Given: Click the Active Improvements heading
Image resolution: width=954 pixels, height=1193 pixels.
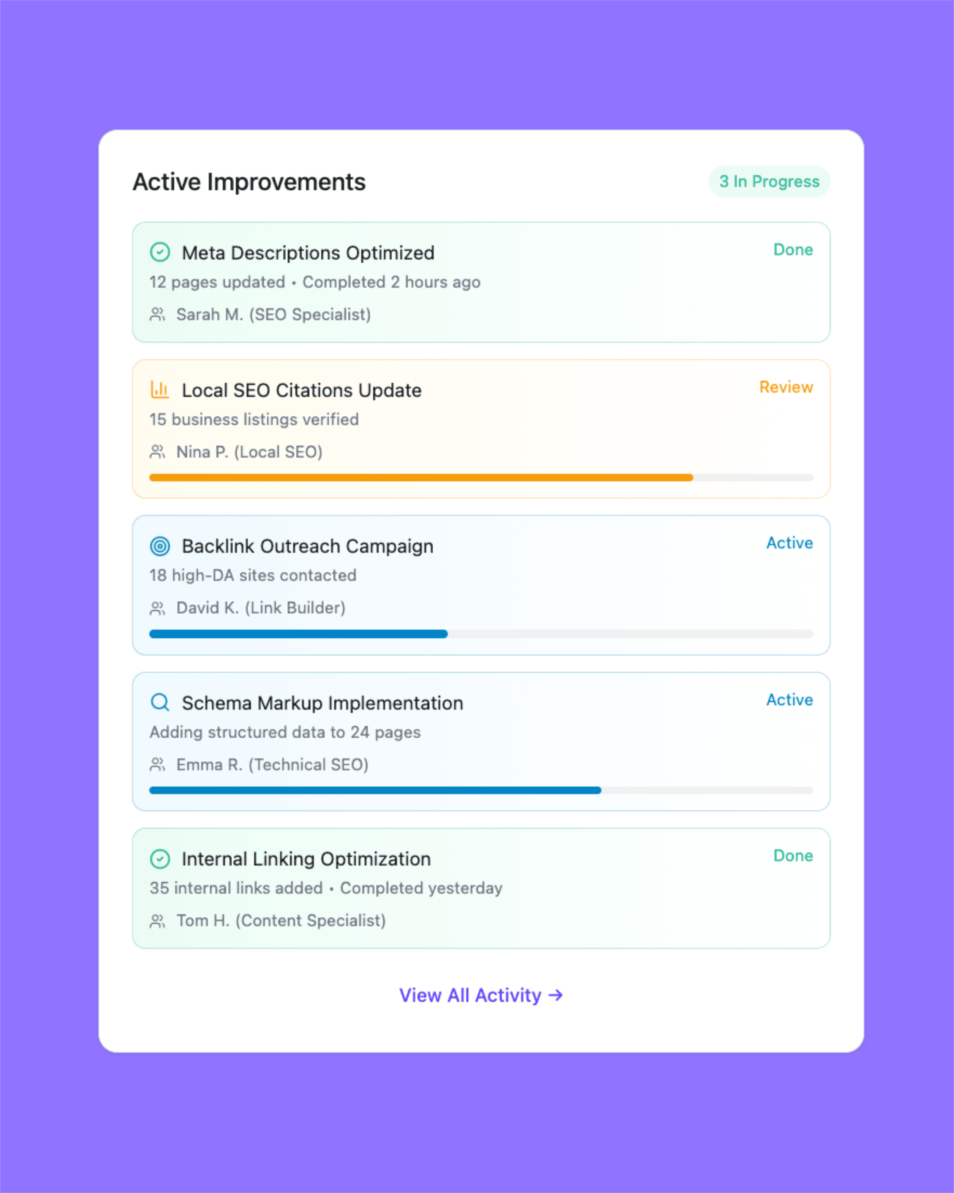Looking at the screenshot, I should point(249,181).
